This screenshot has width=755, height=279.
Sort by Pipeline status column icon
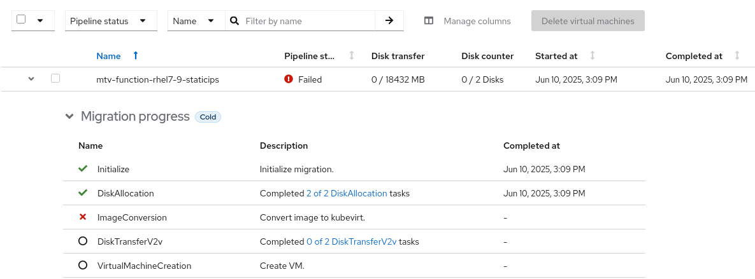click(352, 56)
